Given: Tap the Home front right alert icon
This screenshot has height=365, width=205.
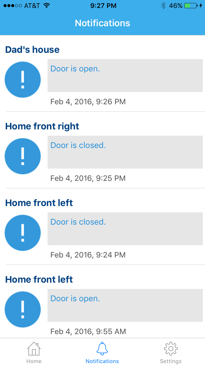Looking at the screenshot, I should (x=23, y=156).
